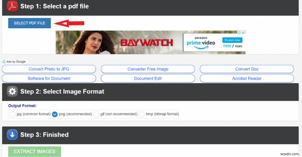This screenshot has height=157, width=302.
Task: Open the Converter Free Image ad link
Action: [148, 69]
